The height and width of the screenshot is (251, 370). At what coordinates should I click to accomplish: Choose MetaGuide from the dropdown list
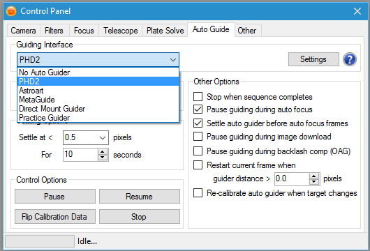[98, 100]
